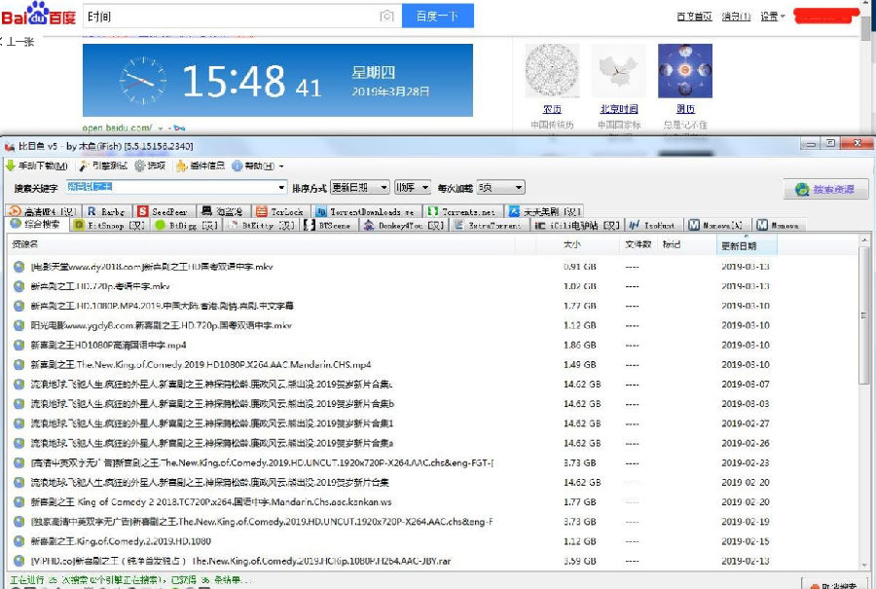
Task: Click the 搜索资源 button
Action: (825, 190)
